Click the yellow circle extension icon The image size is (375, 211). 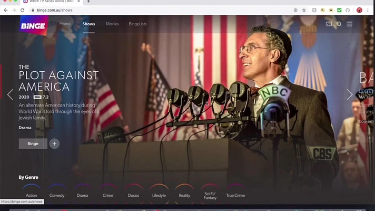[331, 11]
